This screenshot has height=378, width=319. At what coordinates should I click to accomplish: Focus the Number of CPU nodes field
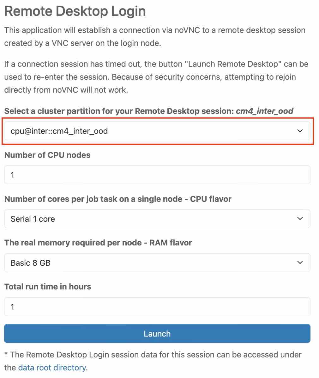[x=157, y=175]
